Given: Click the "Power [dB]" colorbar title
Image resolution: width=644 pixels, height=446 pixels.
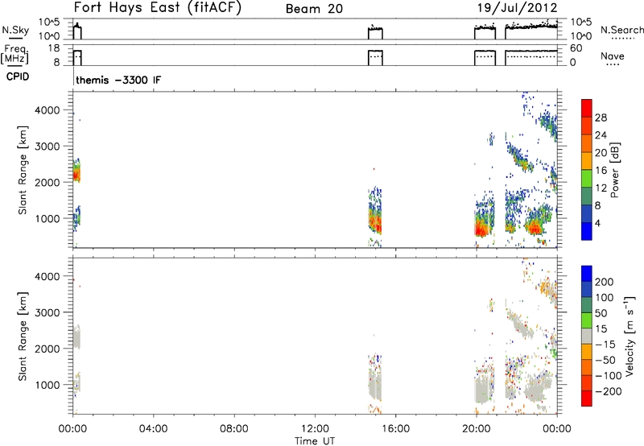Looking at the screenshot, I should coord(614,170).
